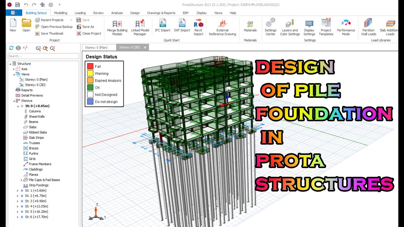
Task: Click the gear icon in quick access toolbar
Action: tap(50, 5)
